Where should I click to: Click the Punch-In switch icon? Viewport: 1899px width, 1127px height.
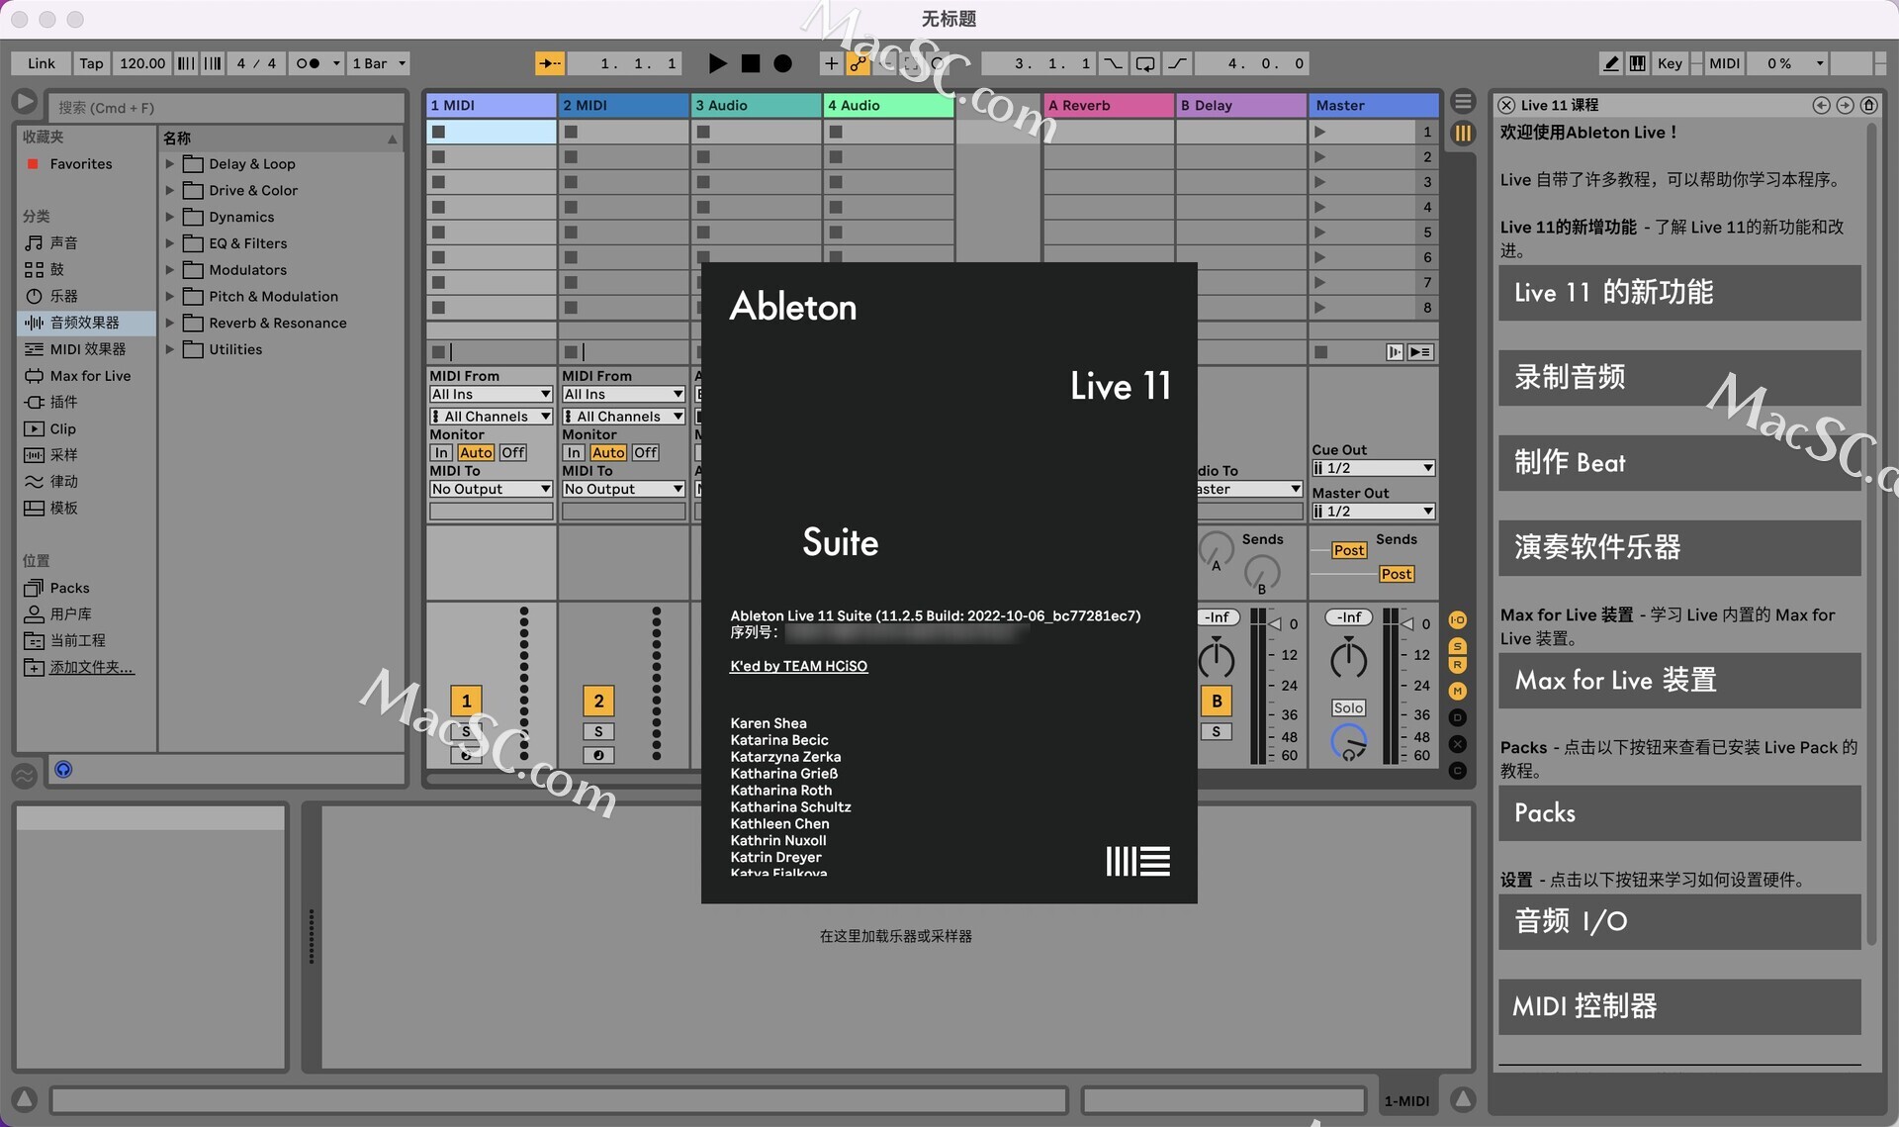(x=1113, y=63)
